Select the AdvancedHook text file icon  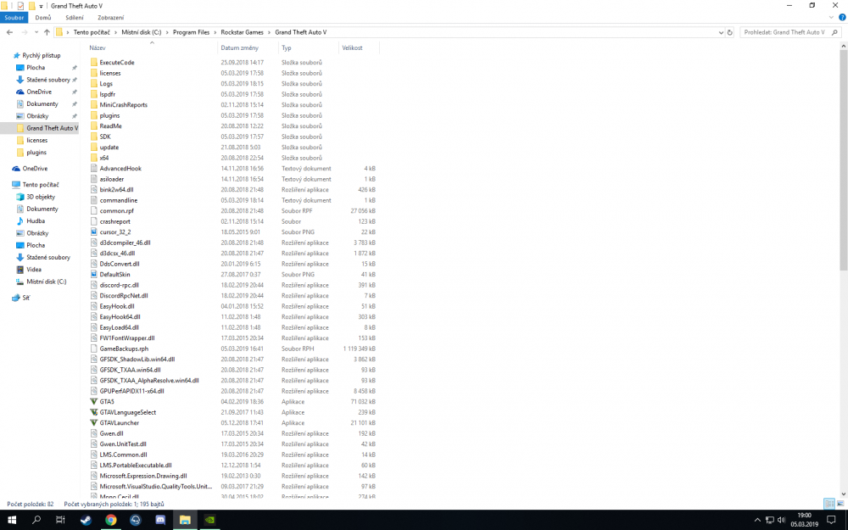tap(93, 168)
